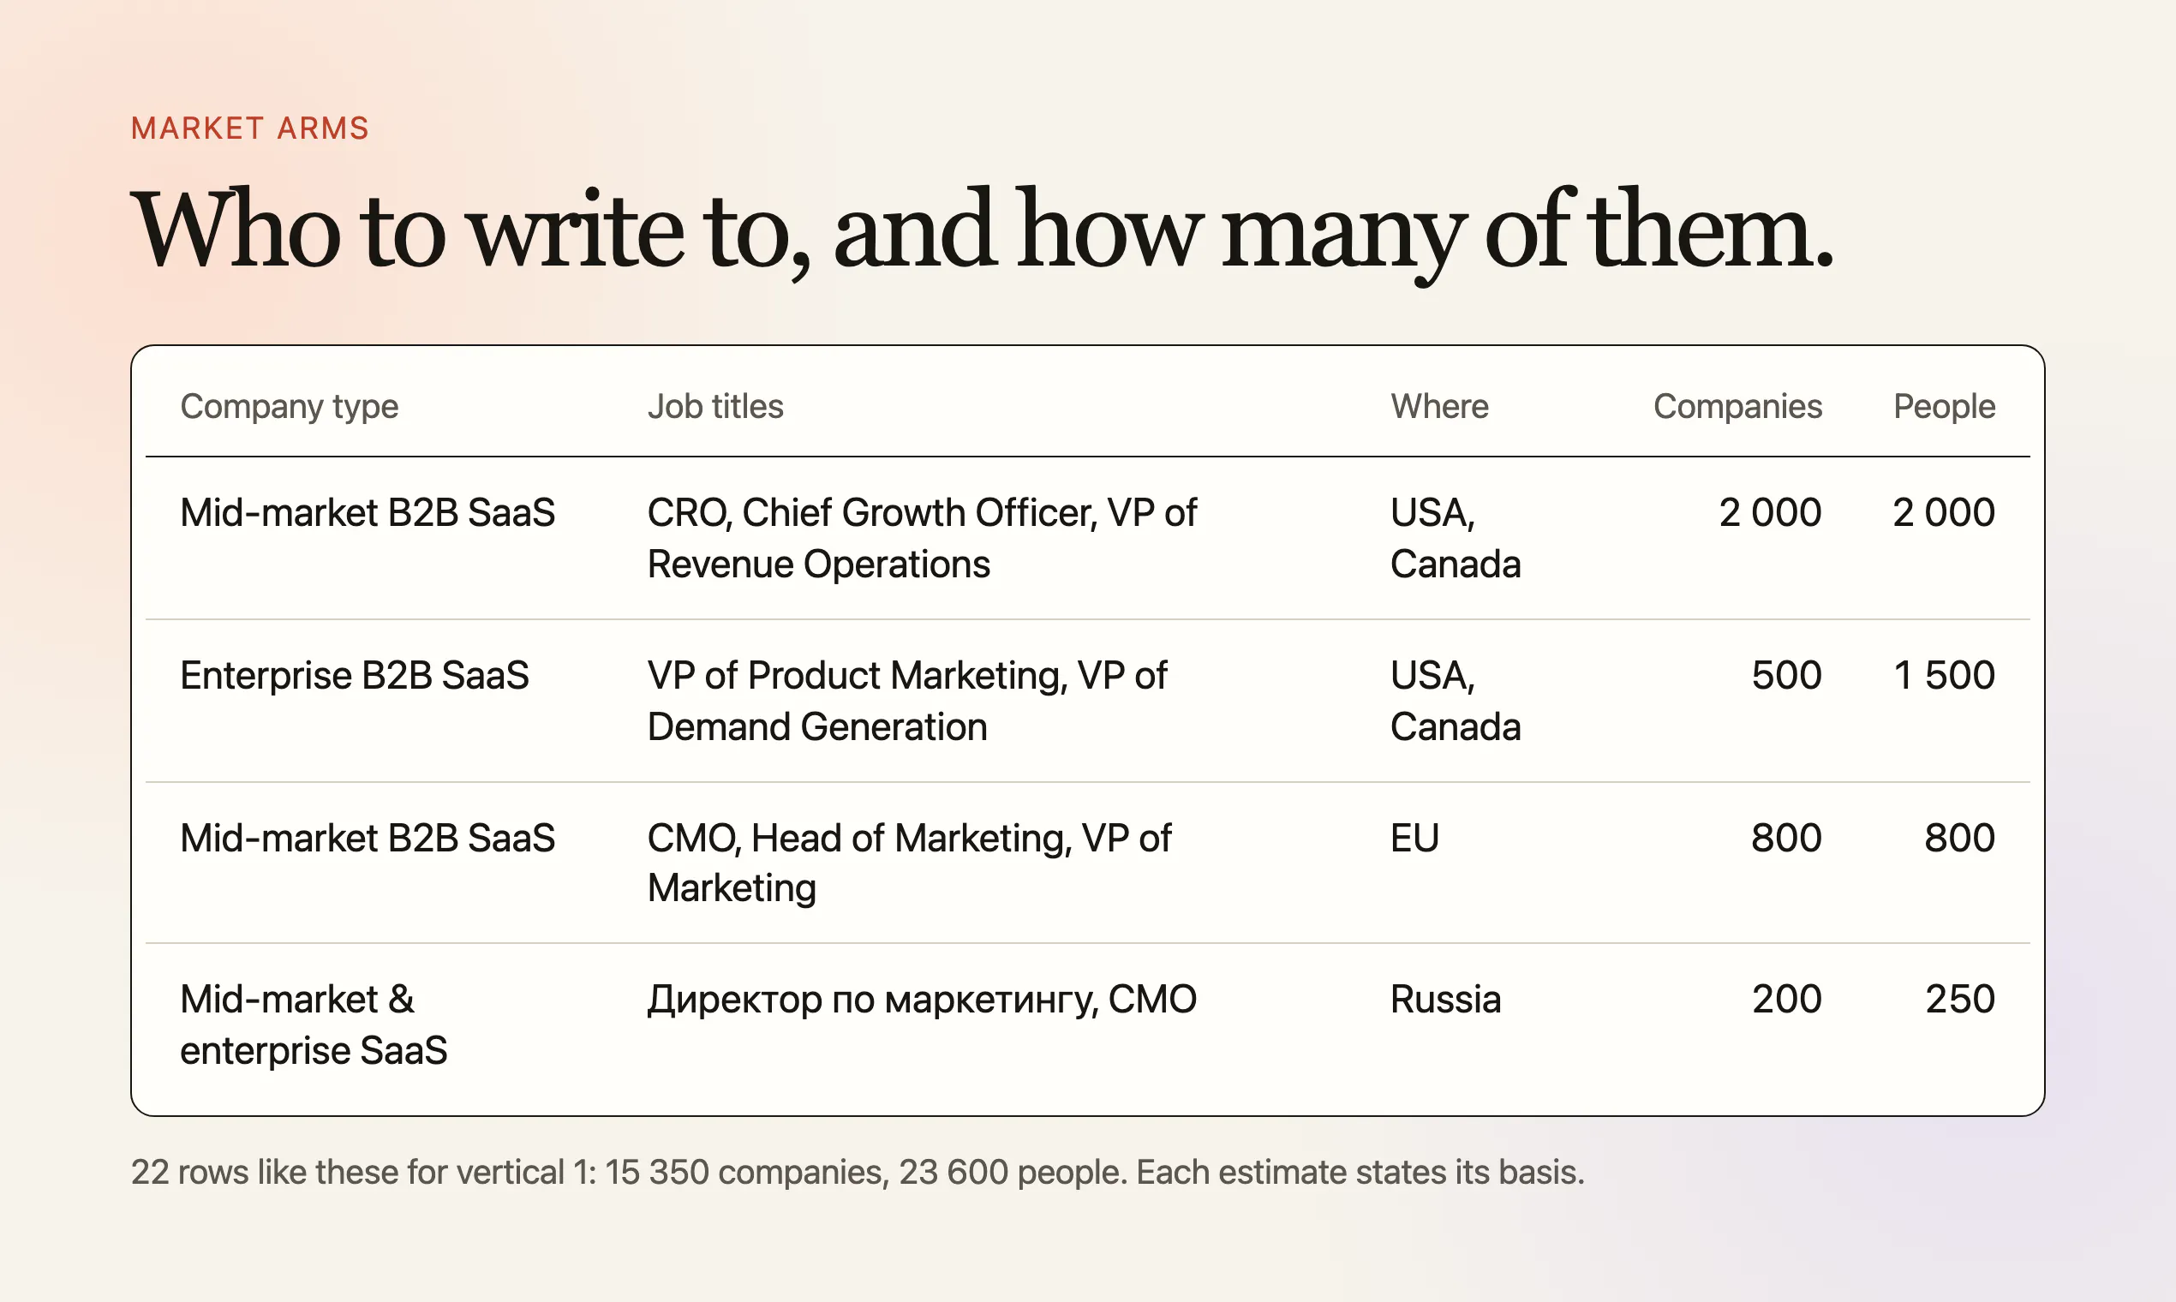Select the Enterprise B2B SaaS row label
2176x1302 pixels.
click(x=355, y=676)
